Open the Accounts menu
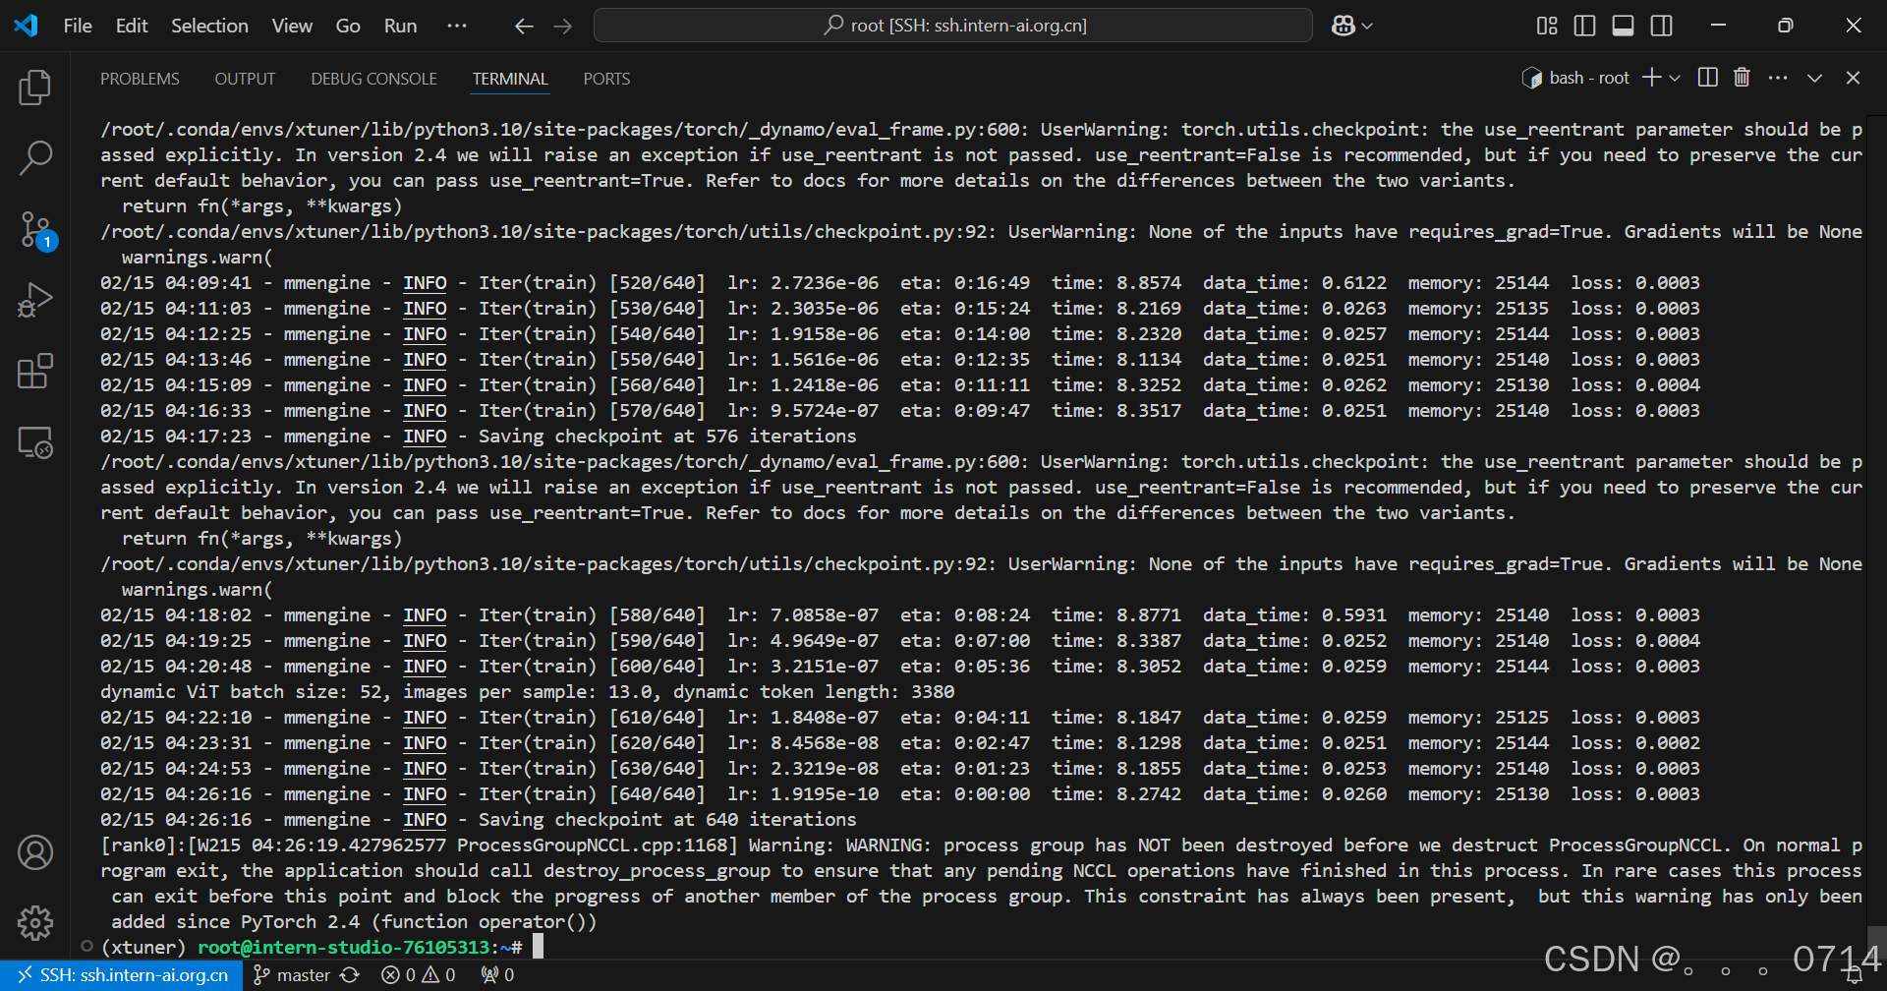This screenshot has height=991, width=1887. (35, 852)
